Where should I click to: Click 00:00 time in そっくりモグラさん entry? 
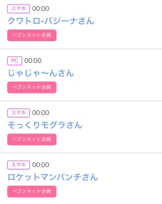click(41, 113)
